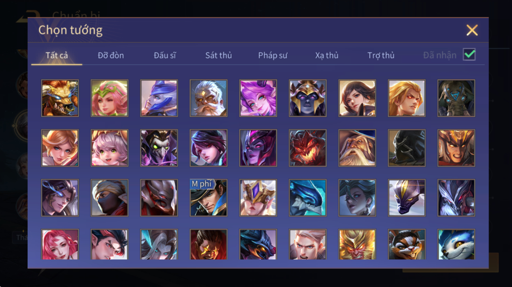Pick the blue fox hero portrait
The image size is (512, 287).
click(x=456, y=245)
